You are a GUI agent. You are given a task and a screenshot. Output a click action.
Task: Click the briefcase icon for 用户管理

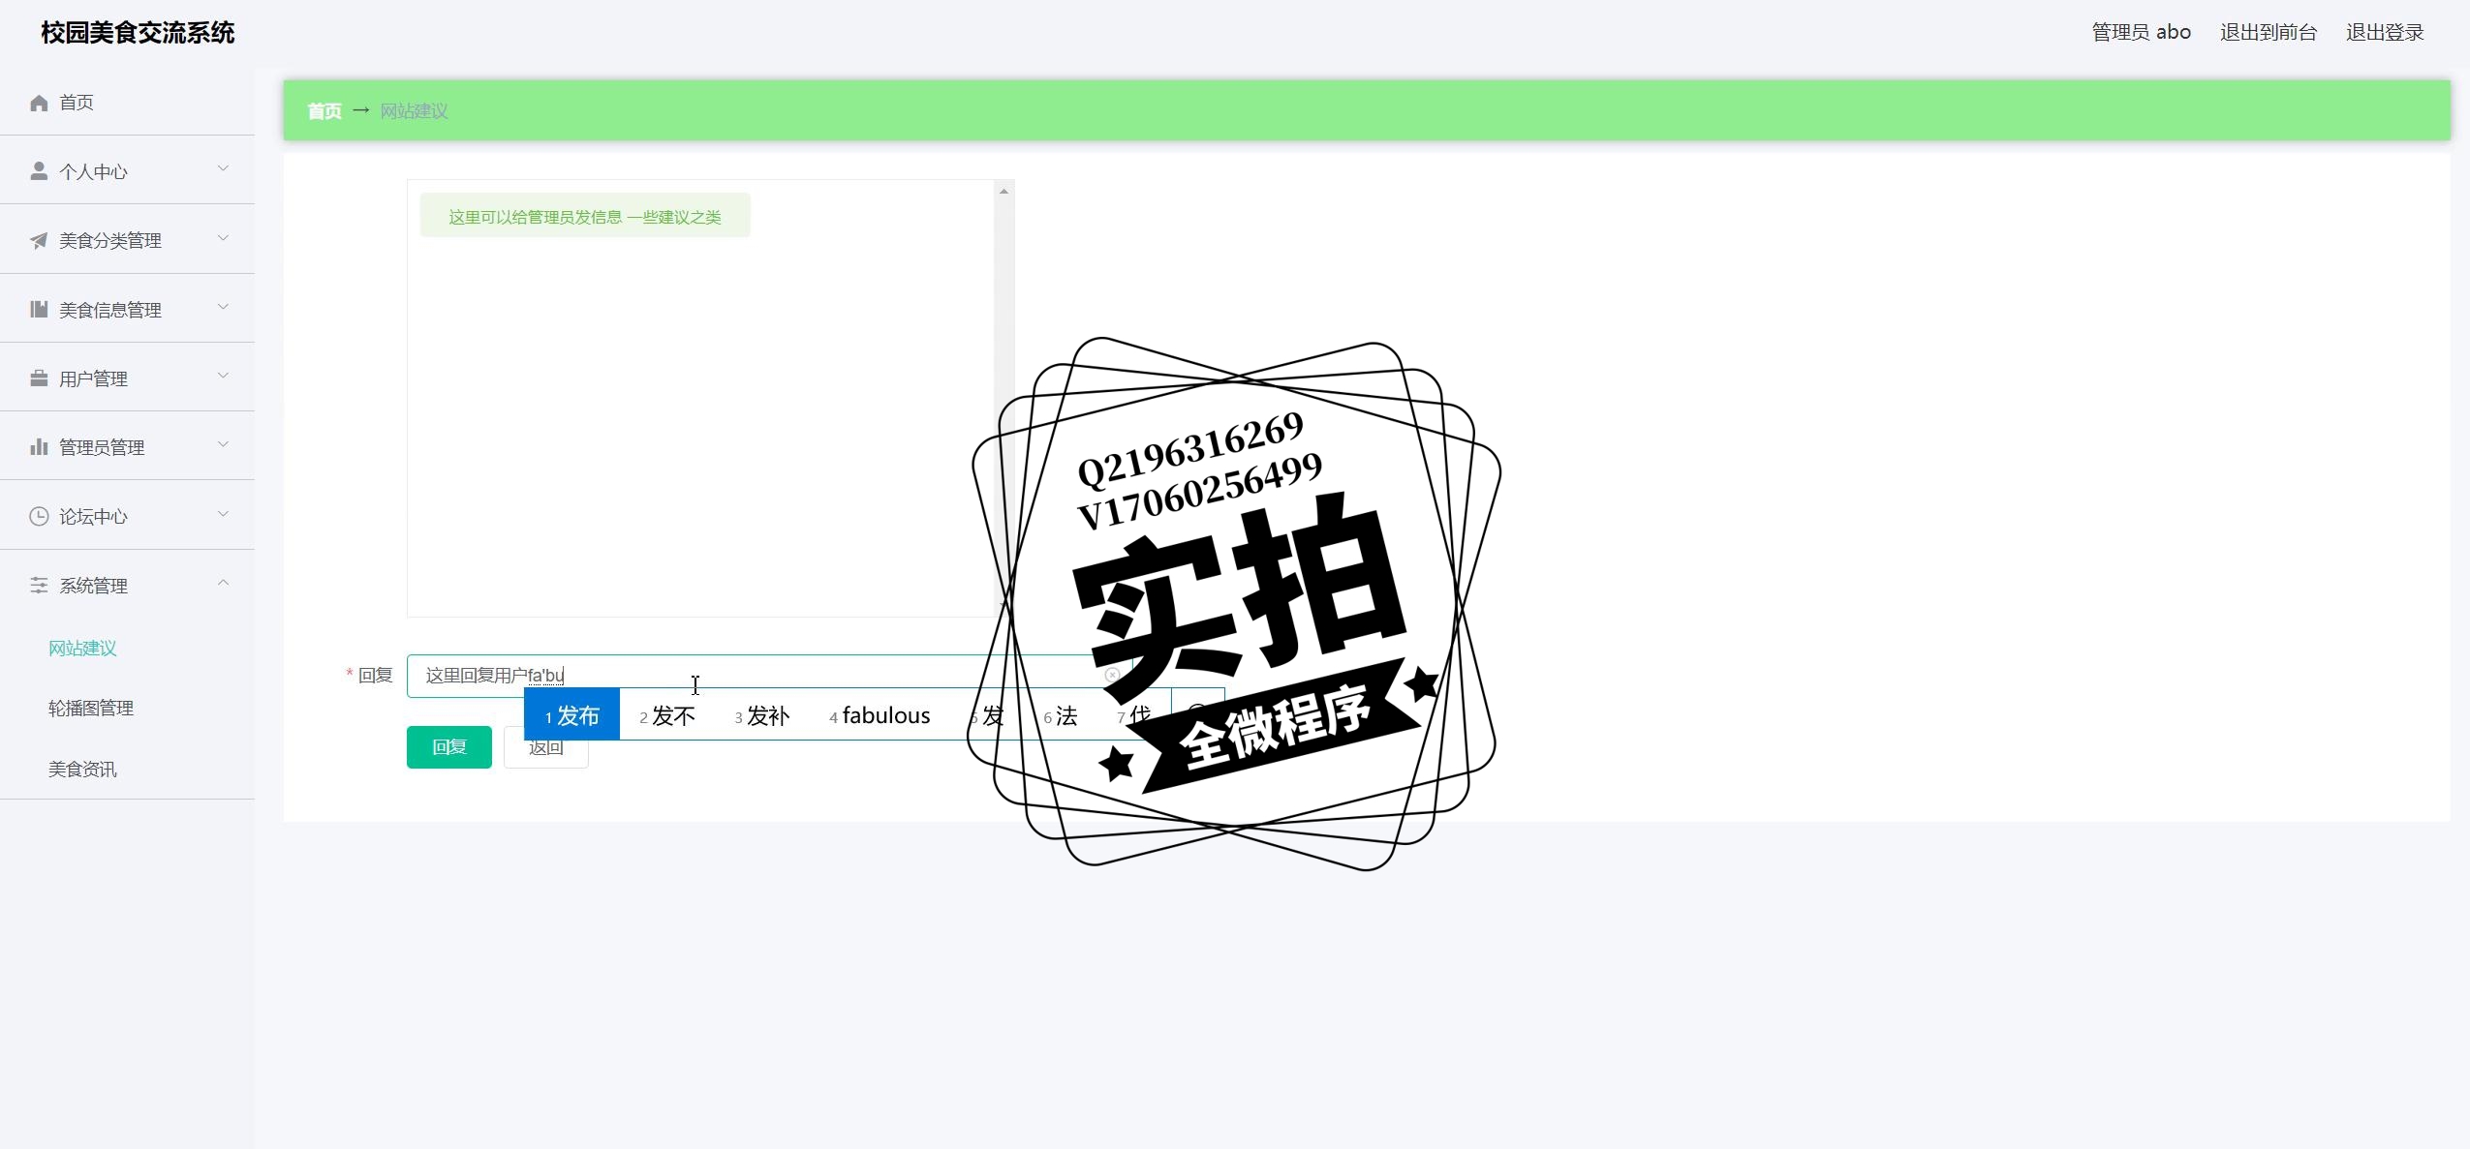(x=39, y=378)
